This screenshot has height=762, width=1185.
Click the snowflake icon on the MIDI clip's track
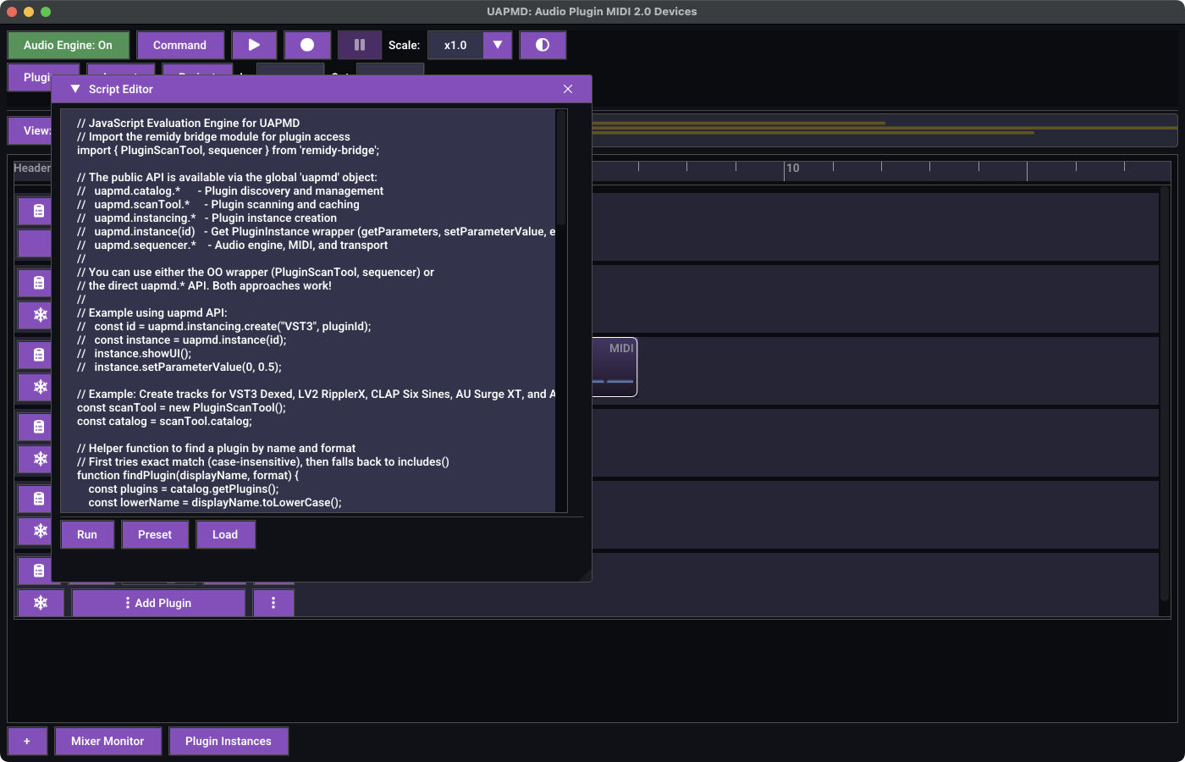coord(35,387)
